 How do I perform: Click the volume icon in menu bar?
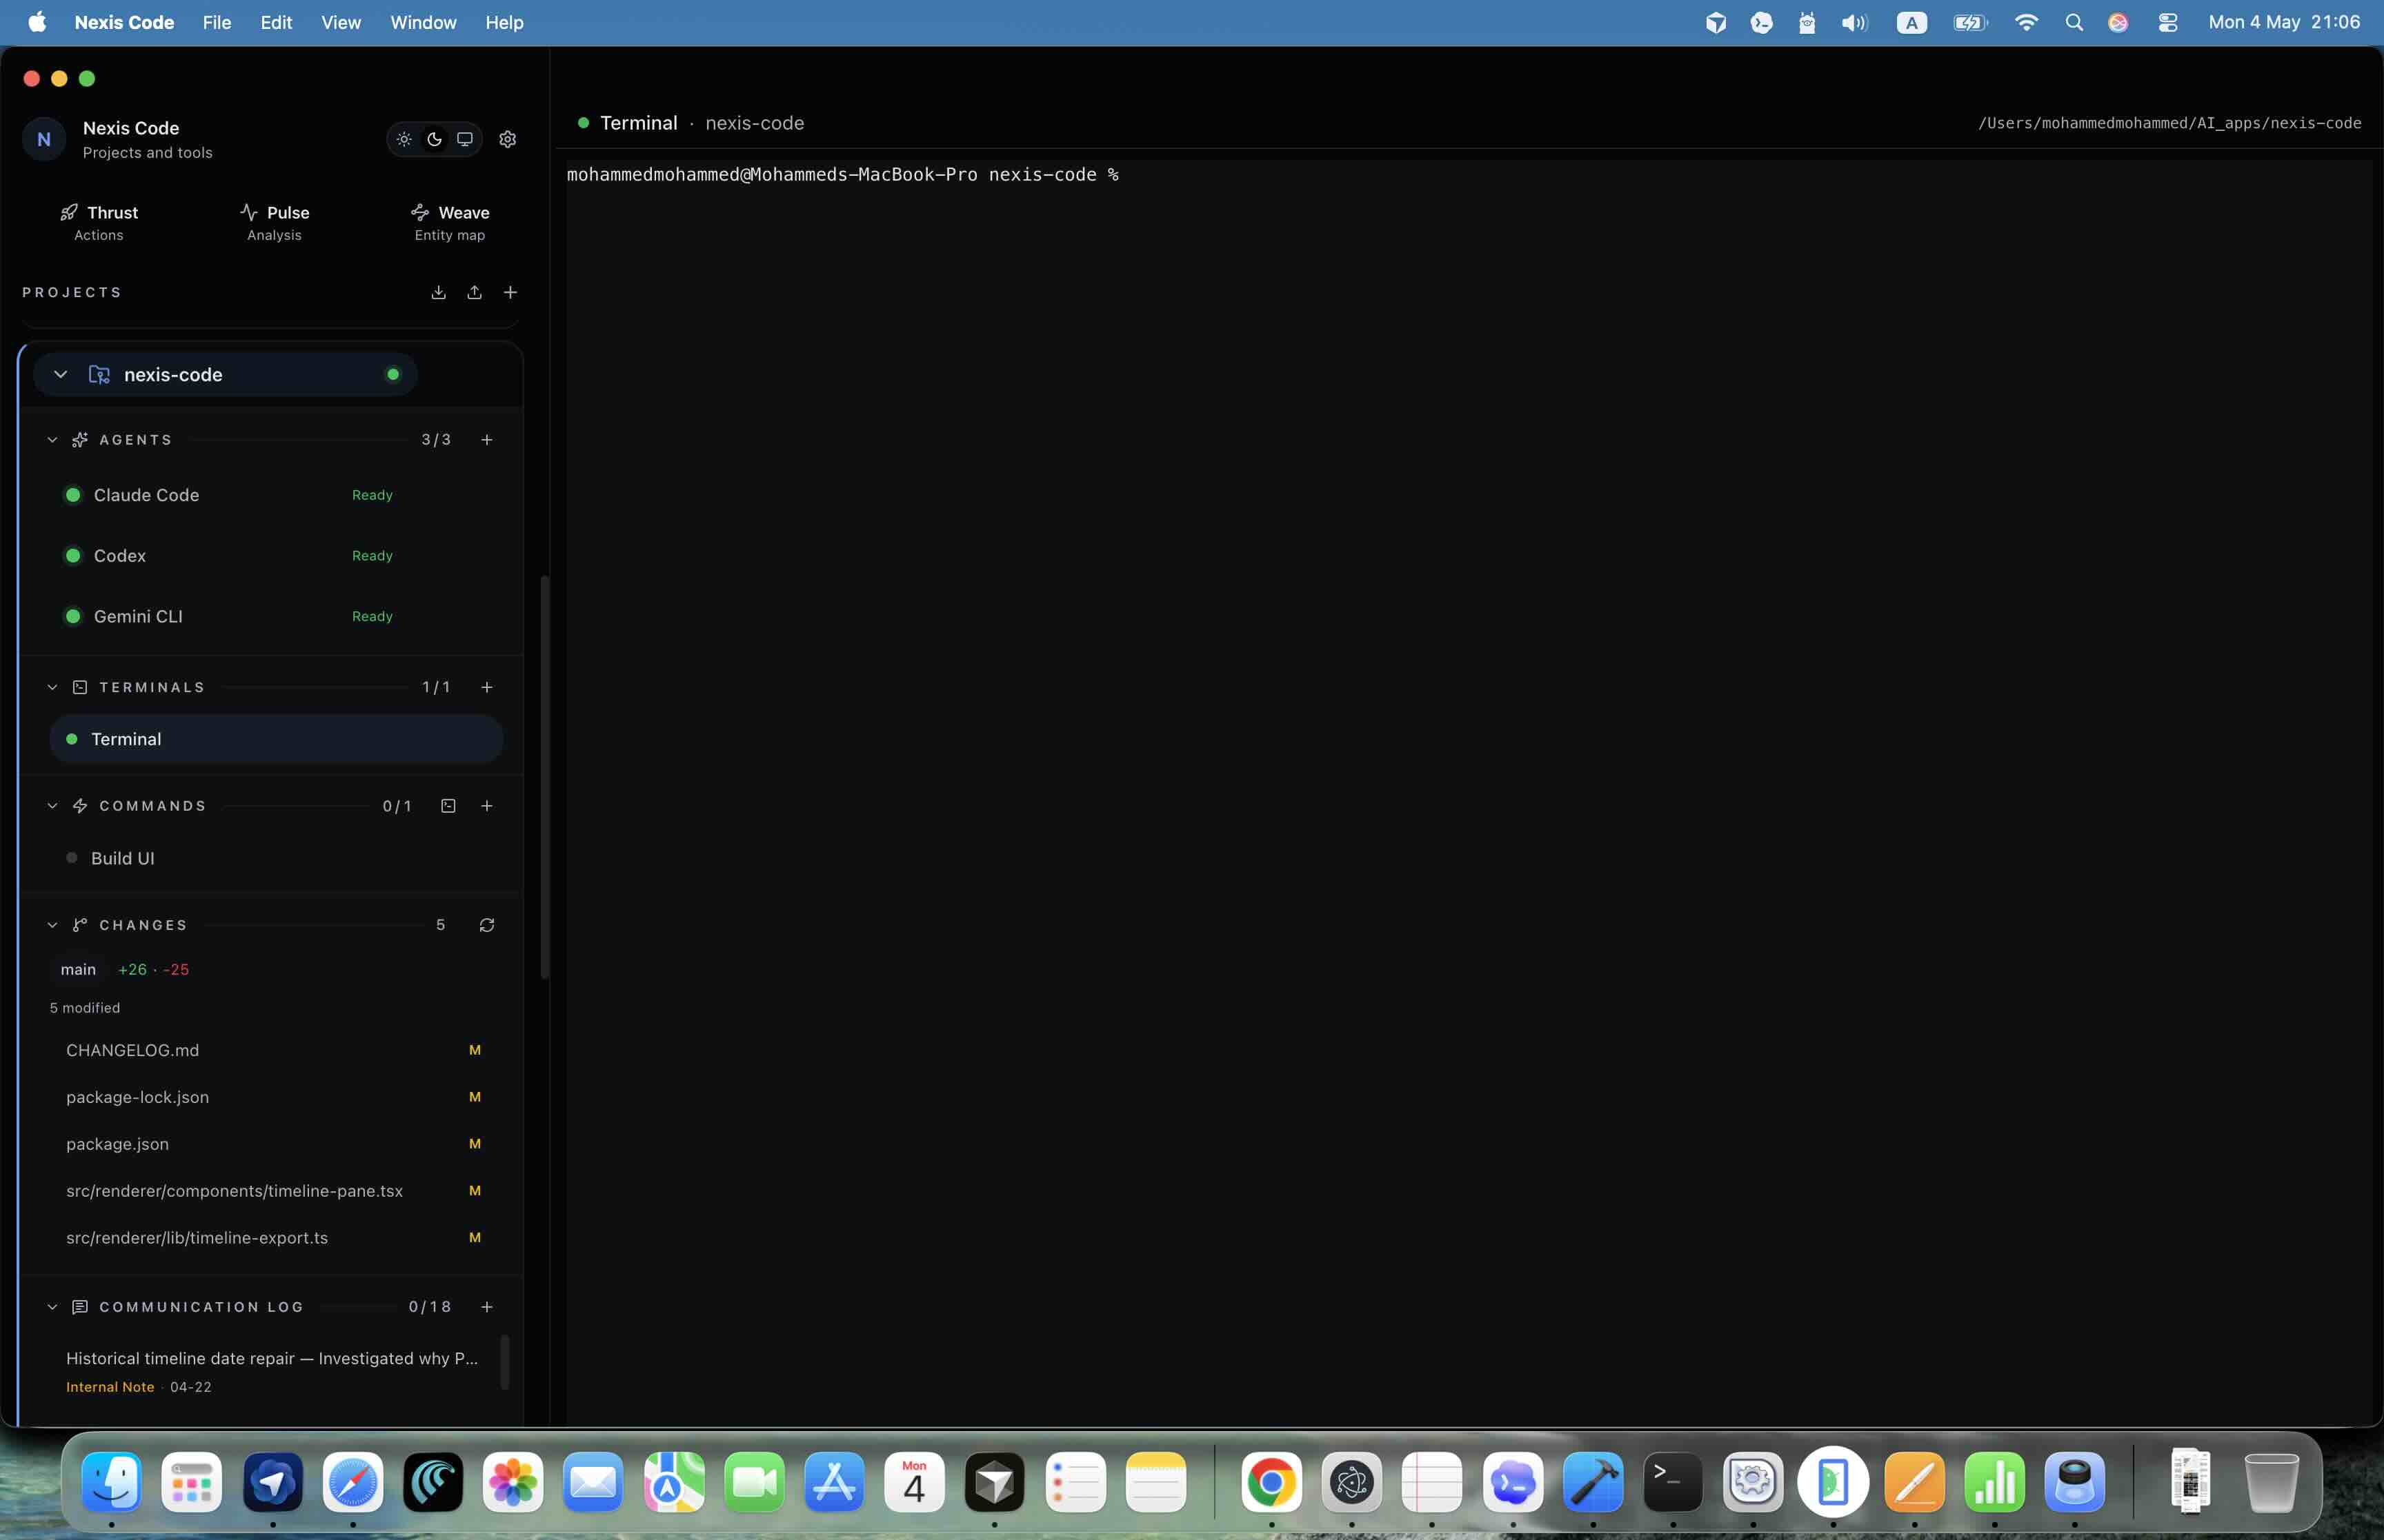tap(1854, 22)
